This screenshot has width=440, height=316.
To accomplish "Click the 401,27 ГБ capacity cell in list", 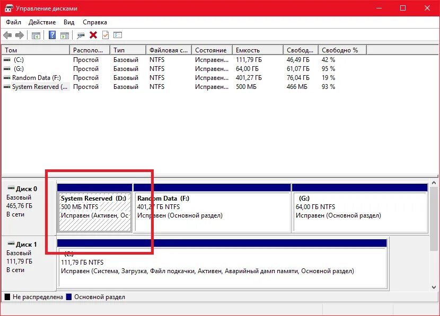I will click(x=249, y=78).
